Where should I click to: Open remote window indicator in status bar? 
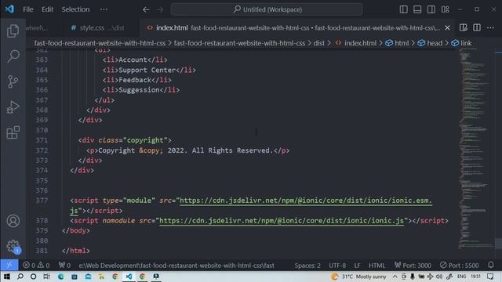coord(9,265)
